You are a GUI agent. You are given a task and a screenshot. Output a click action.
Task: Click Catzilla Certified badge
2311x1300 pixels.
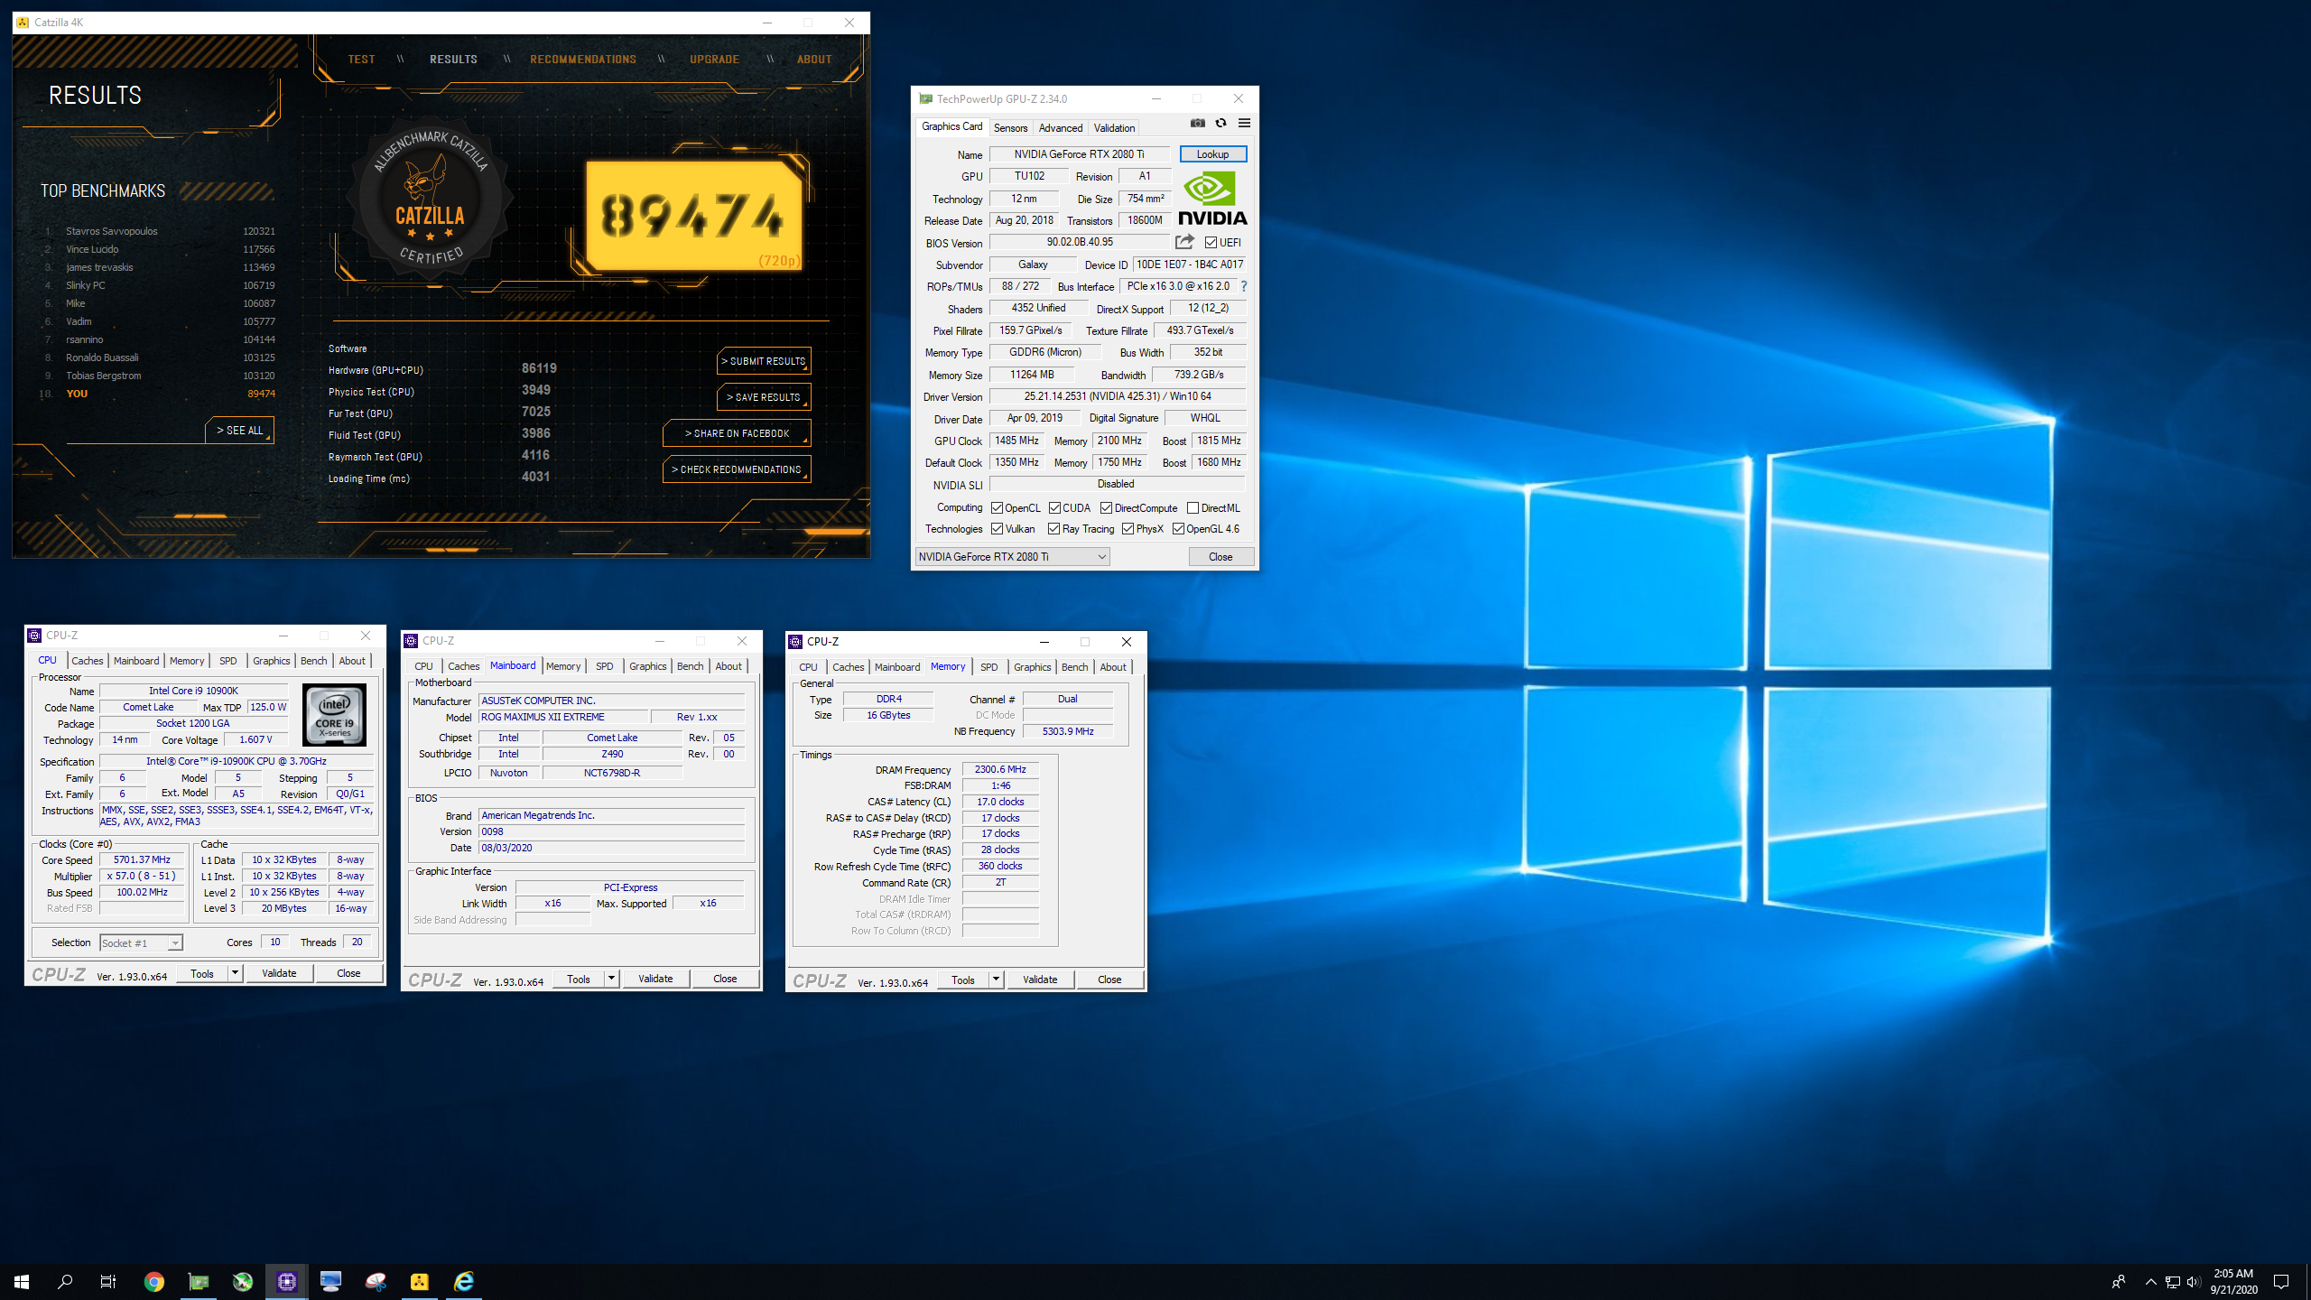(430, 199)
